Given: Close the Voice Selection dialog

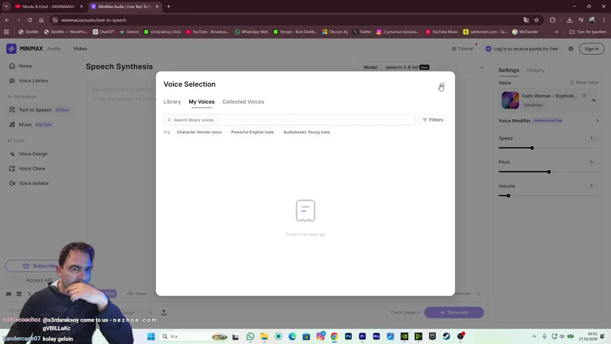Looking at the screenshot, I should [x=442, y=84].
